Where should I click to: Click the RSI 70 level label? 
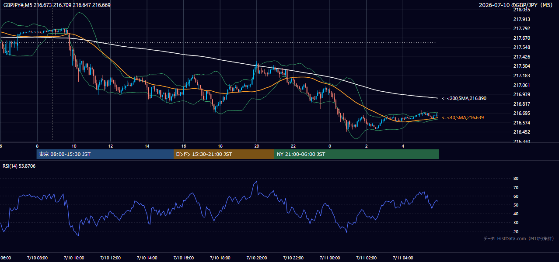pyautogui.click(x=516, y=187)
